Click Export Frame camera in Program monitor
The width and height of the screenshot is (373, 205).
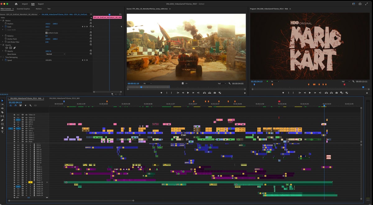click(x=336, y=93)
